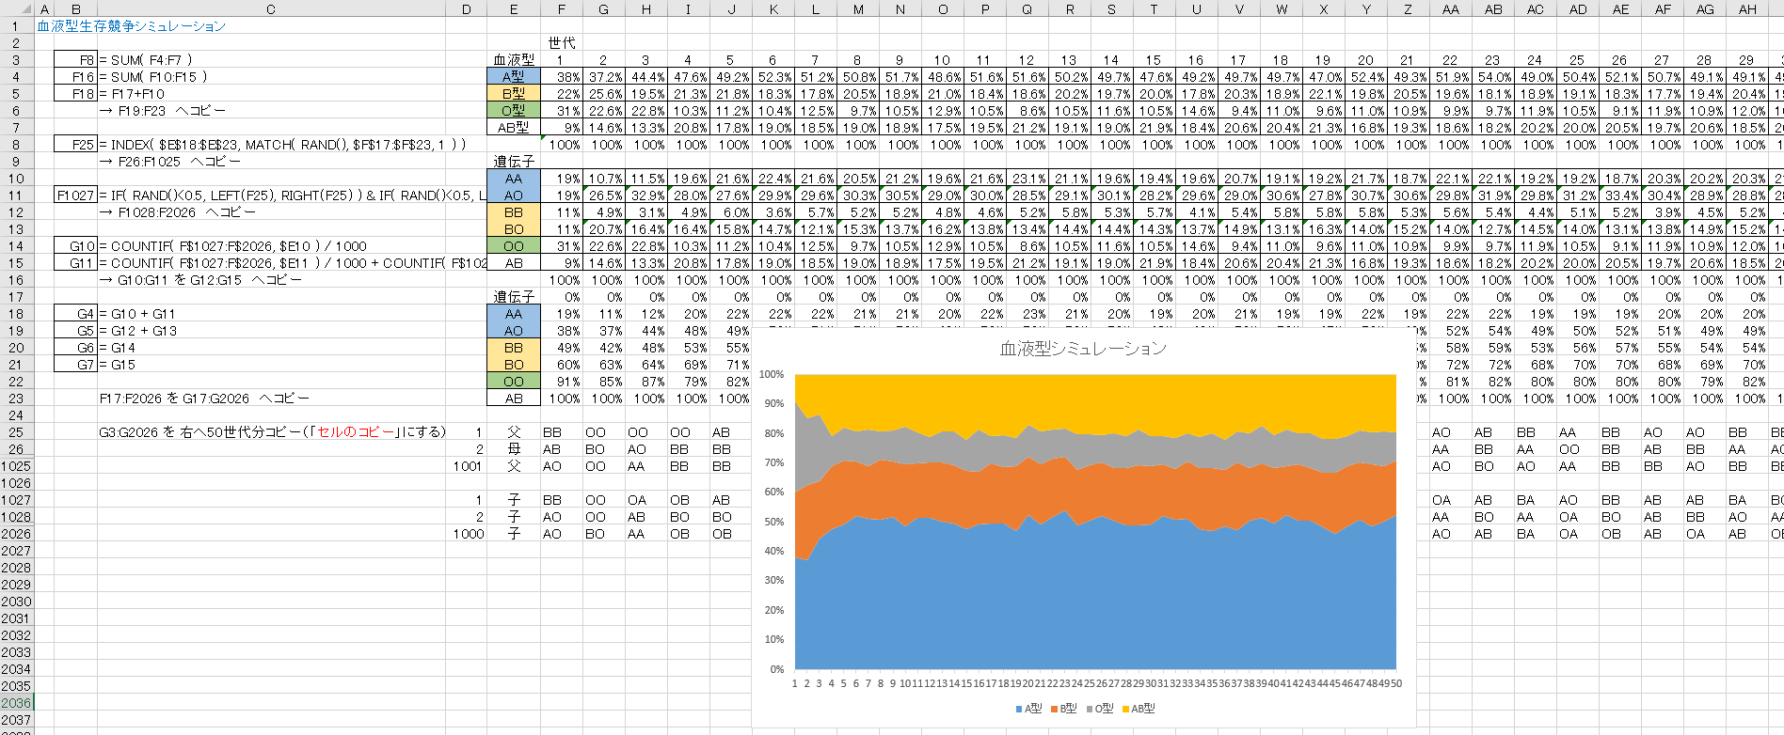The image size is (1784, 735).
Task: Select the AB型 cell in row 7
Action: coord(514,128)
